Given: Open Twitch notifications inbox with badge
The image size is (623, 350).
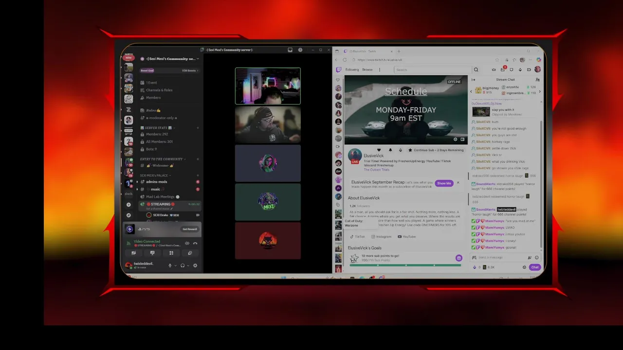Looking at the screenshot, I should pyautogui.click(x=503, y=70).
